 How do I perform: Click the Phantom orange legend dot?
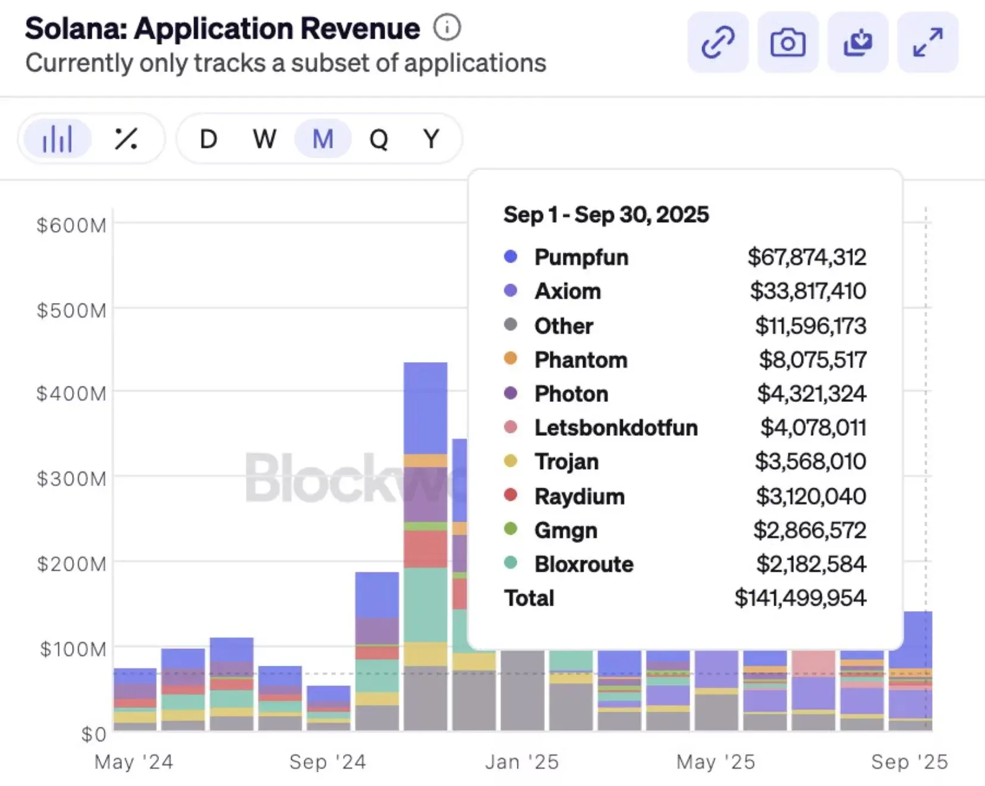point(510,358)
